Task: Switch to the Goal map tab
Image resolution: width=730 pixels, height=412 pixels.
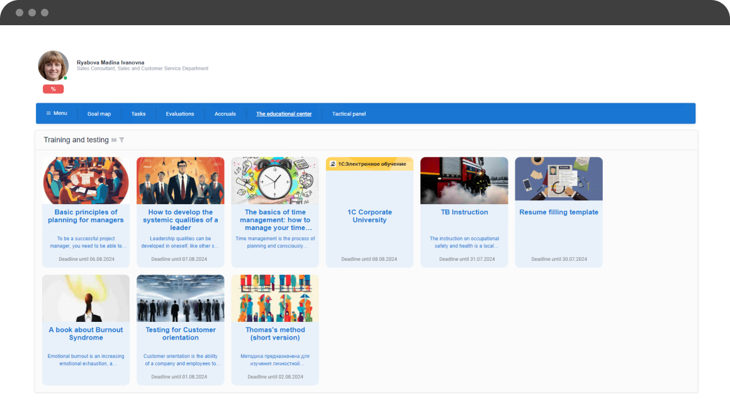Action: (x=99, y=114)
